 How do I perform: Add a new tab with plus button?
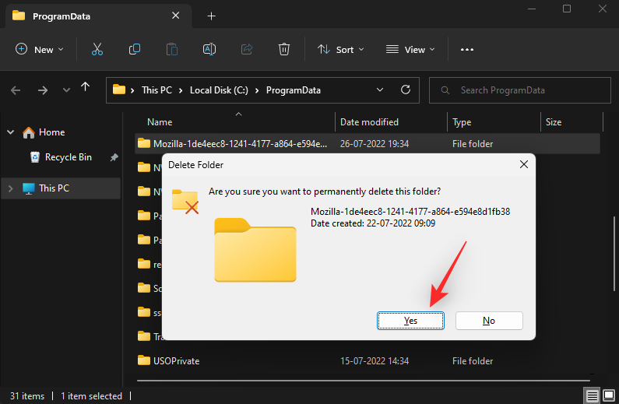212,16
